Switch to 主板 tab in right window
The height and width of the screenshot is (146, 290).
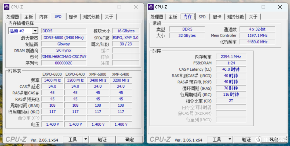point(173,17)
